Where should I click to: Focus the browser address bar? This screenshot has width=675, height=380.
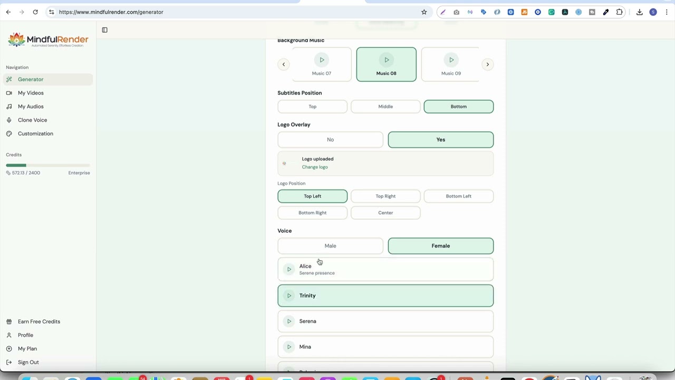click(x=237, y=12)
